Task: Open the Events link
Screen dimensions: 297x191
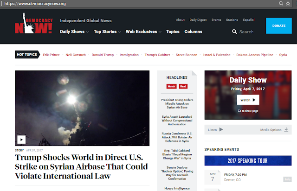Action: (216, 19)
